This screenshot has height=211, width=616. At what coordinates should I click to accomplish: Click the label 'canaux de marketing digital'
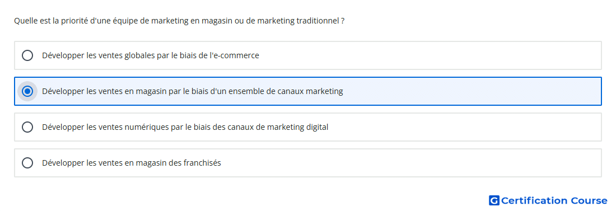(x=278, y=127)
